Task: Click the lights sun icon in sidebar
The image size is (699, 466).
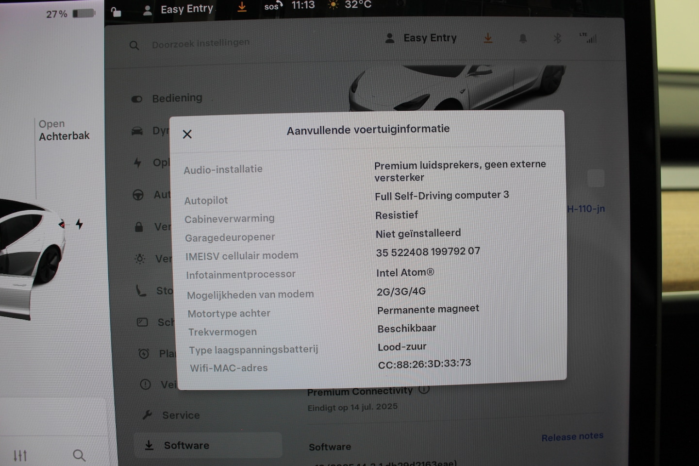Action: tap(140, 259)
